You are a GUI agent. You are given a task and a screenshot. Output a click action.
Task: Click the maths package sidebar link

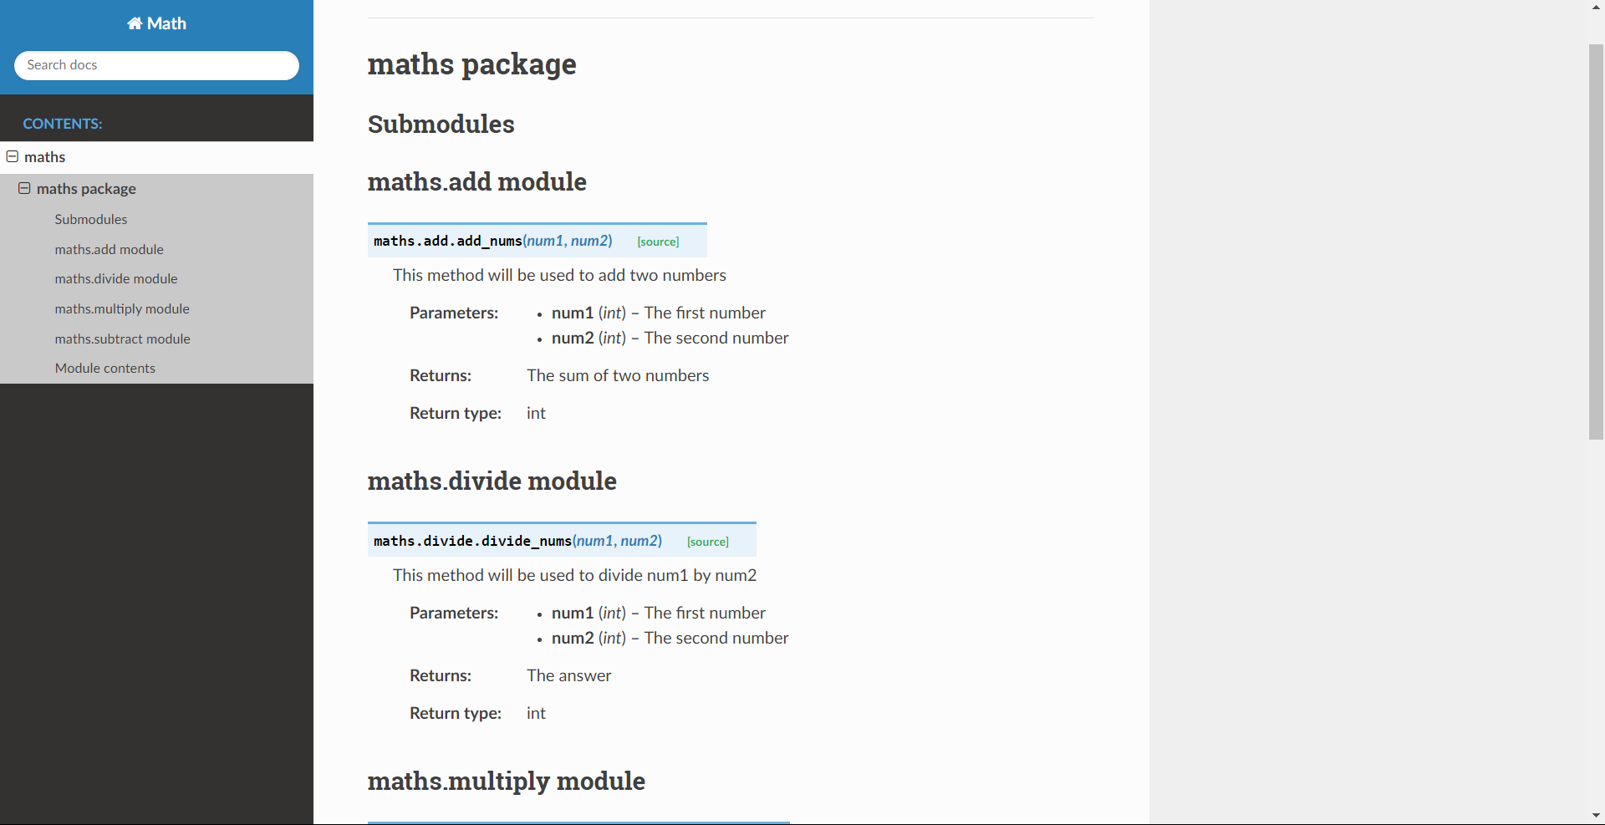click(86, 188)
